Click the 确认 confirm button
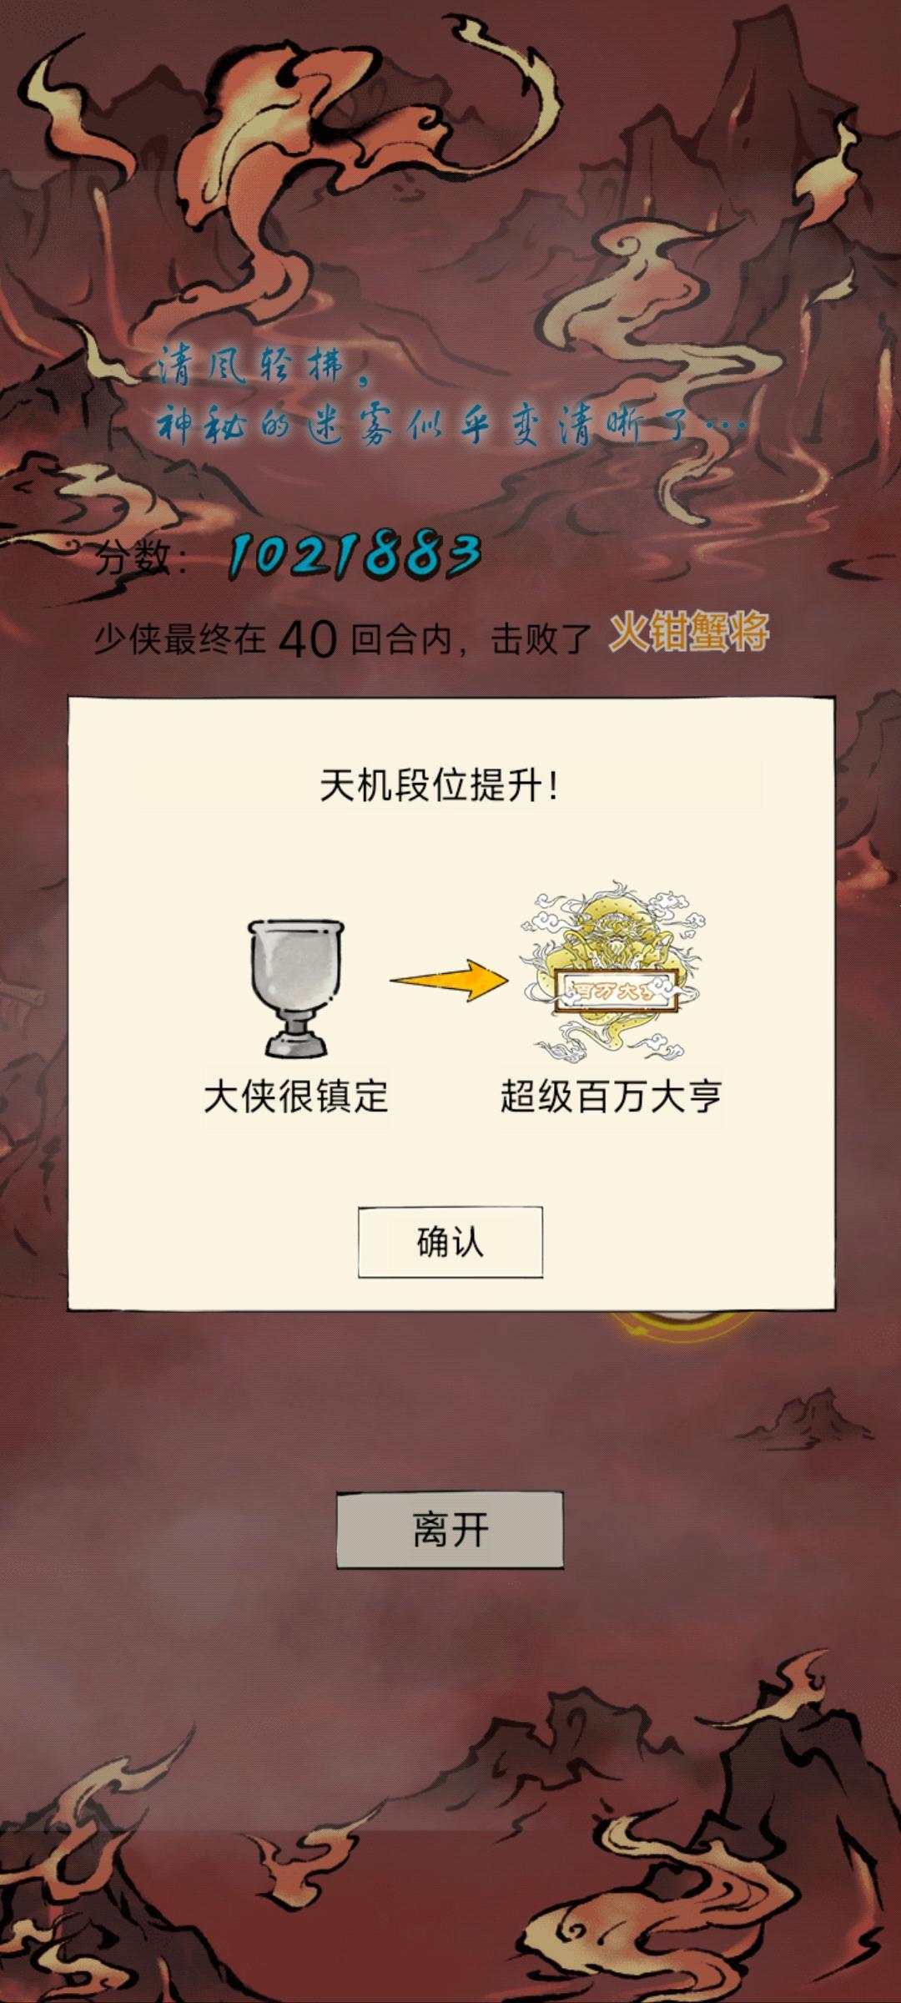Image resolution: width=901 pixels, height=2003 pixels. (x=450, y=1242)
